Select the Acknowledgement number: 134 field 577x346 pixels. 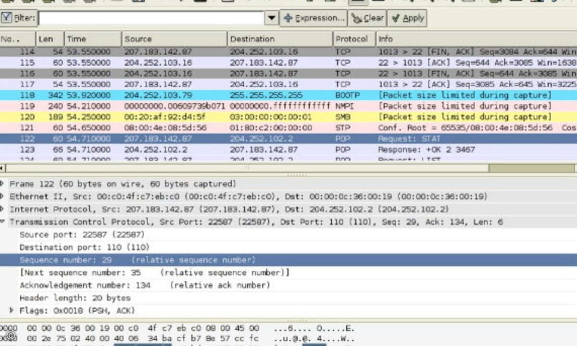coord(288,285)
